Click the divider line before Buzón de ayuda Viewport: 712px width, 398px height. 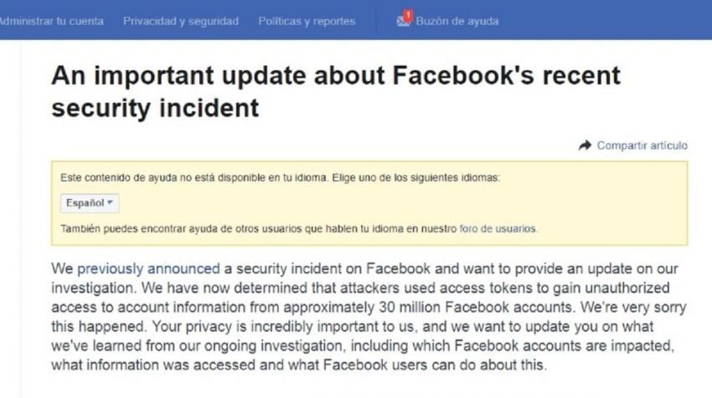[376, 21]
